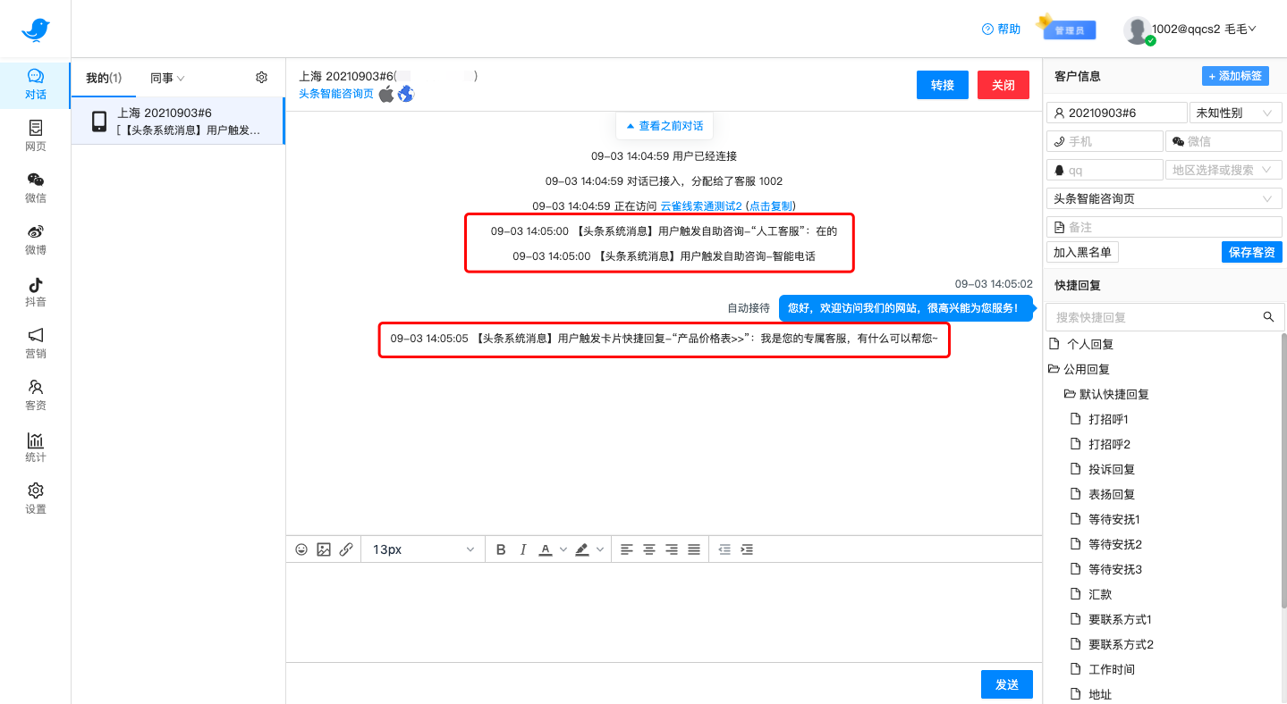Open the 对话 panel in the sidebar
This screenshot has width=1287, height=704.
coord(35,85)
